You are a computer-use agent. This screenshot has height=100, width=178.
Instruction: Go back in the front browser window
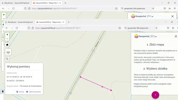(7, 28)
